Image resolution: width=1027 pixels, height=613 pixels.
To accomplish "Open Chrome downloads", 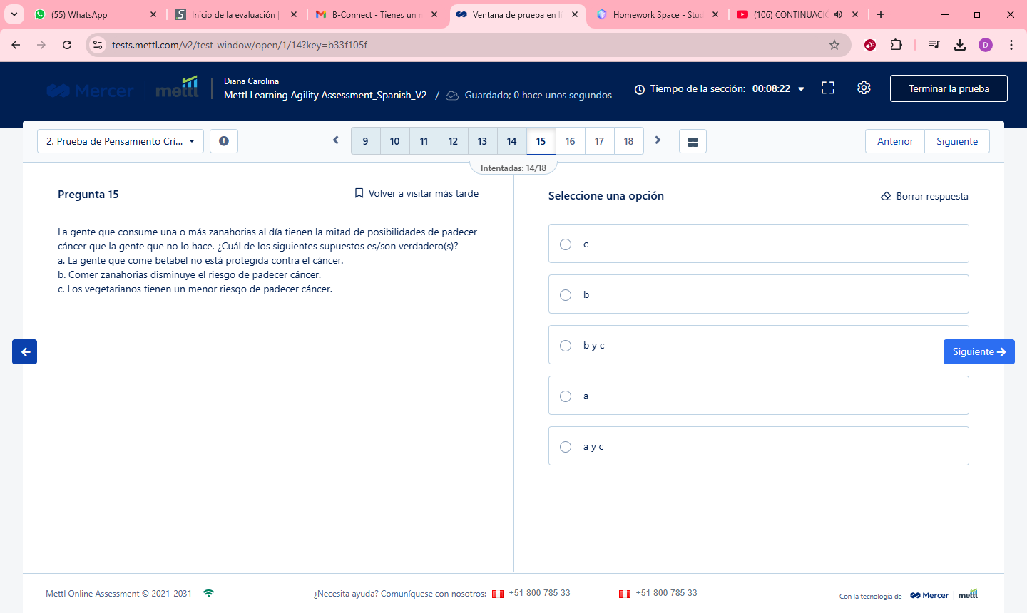I will pos(960,45).
